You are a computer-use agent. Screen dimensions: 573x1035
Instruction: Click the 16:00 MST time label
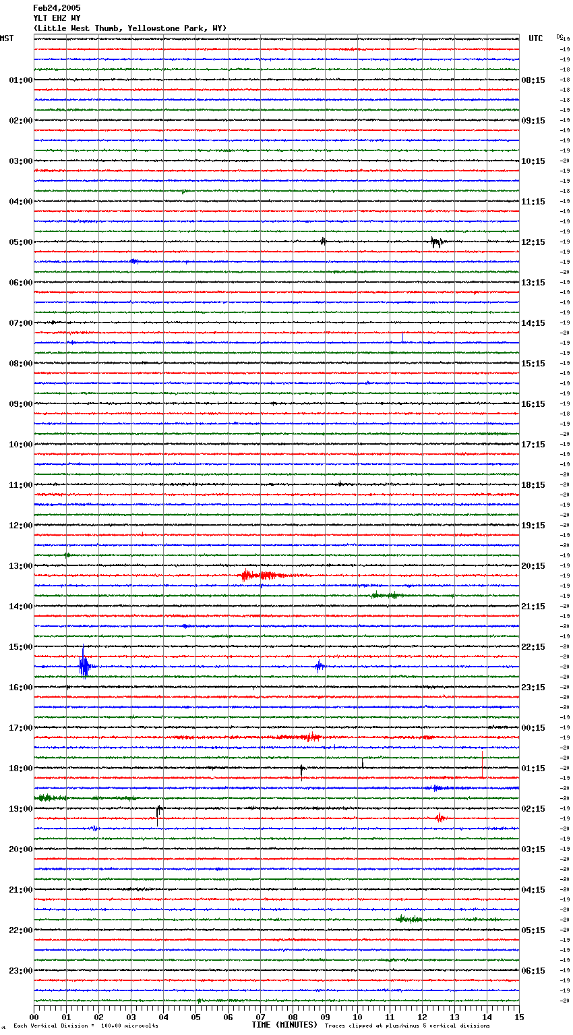click(20, 688)
